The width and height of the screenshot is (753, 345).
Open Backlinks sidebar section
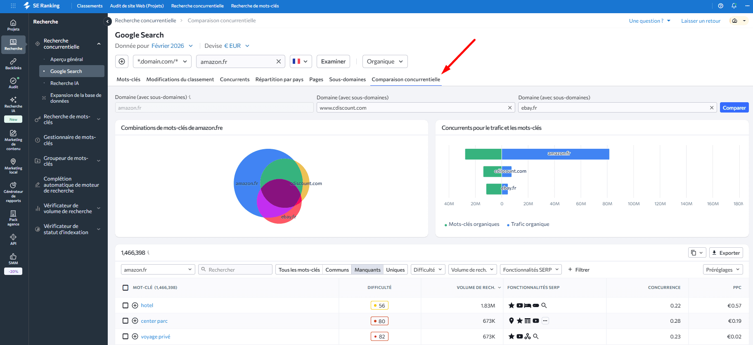13,64
